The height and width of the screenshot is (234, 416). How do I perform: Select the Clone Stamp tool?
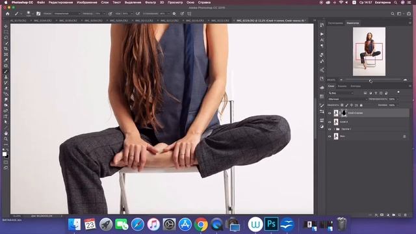[6, 77]
